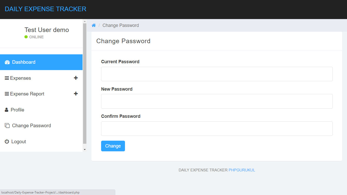Open the Profile page from sidebar
Image resolution: width=347 pixels, height=195 pixels.
click(17, 109)
